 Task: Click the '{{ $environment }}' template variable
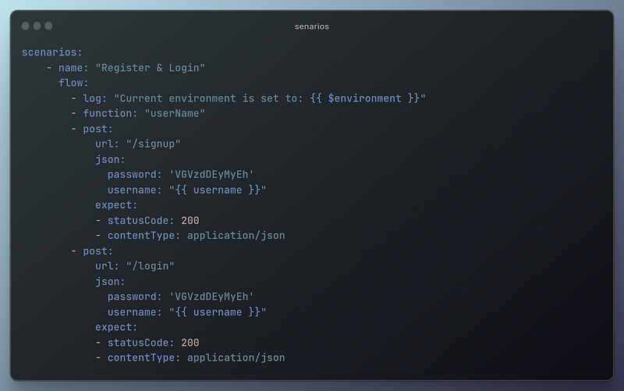pyautogui.click(x=364, y=98)
